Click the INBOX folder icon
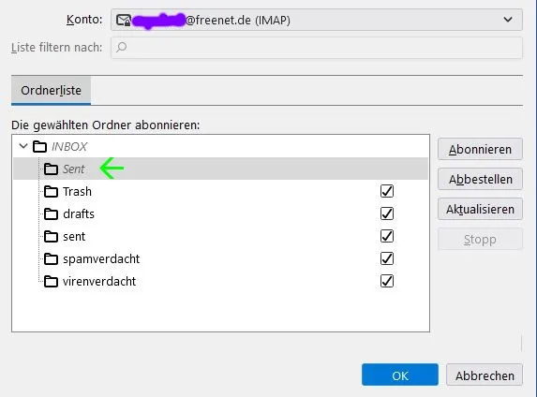The image size is (537, 397). coord(39,146)
